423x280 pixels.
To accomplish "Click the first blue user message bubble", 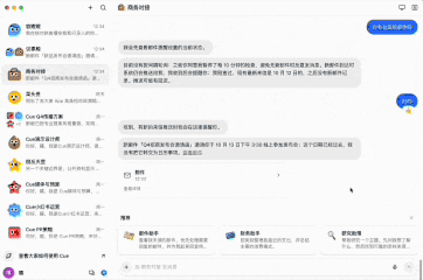I will click(x=392, y=27).
